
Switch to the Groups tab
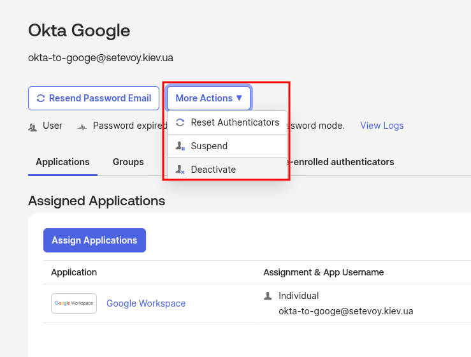[128, 162]
